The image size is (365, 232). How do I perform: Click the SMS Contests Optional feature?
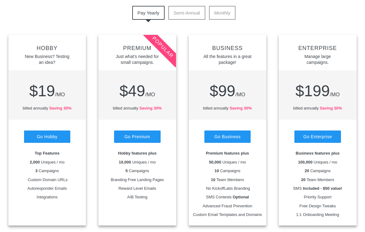pyautogui.click(x=228, y=197)
